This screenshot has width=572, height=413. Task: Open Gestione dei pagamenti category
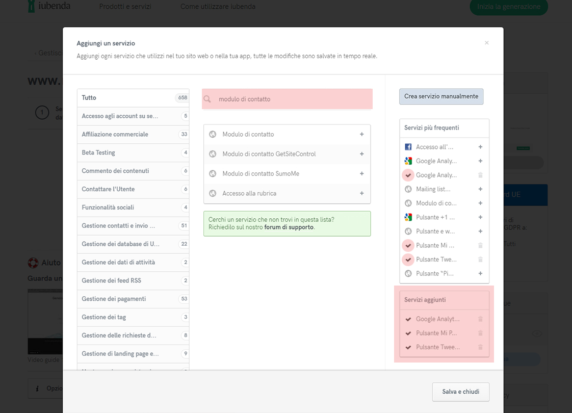pos(133,298)
